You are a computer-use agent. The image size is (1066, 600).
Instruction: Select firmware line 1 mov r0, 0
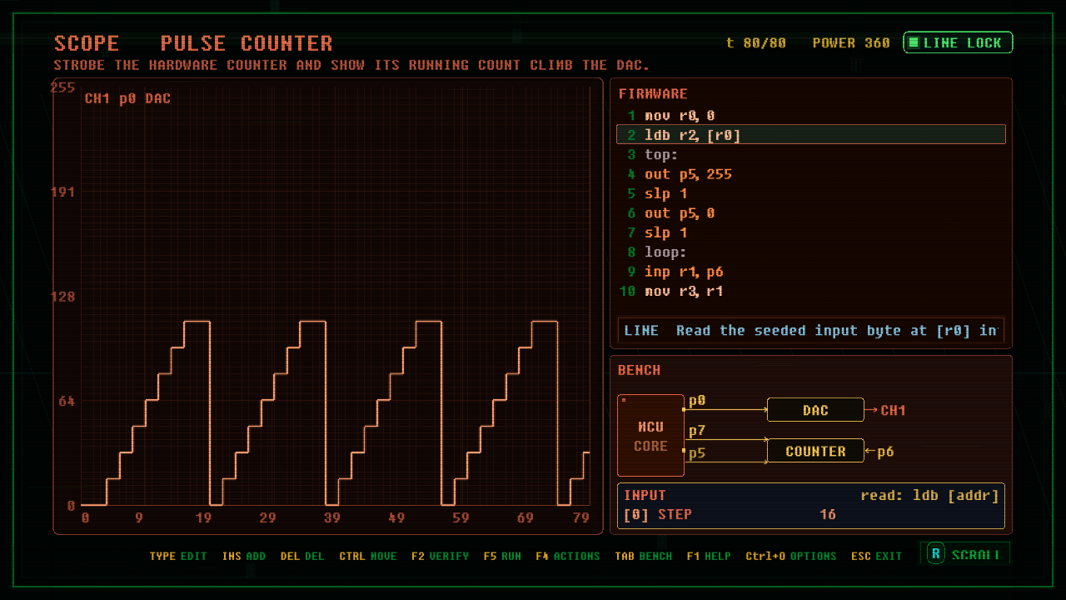tap(811, 116)
